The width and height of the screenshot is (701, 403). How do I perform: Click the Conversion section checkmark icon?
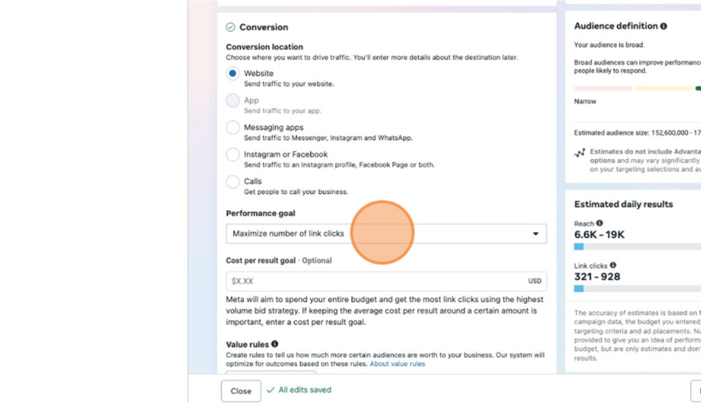click(231, 27)
